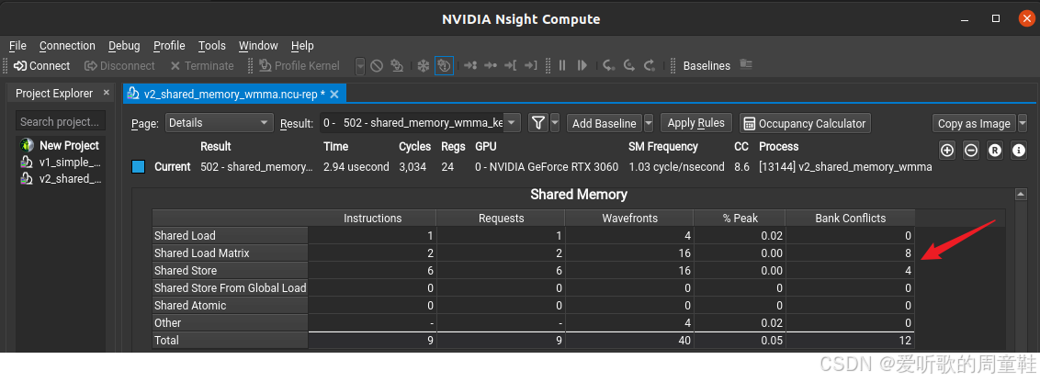Open the Result kernel selection dropdown

click(x=421, y=123)
